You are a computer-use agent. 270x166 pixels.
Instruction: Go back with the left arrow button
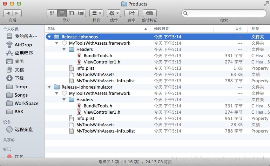pyautogui.click(x=8, y=13)
